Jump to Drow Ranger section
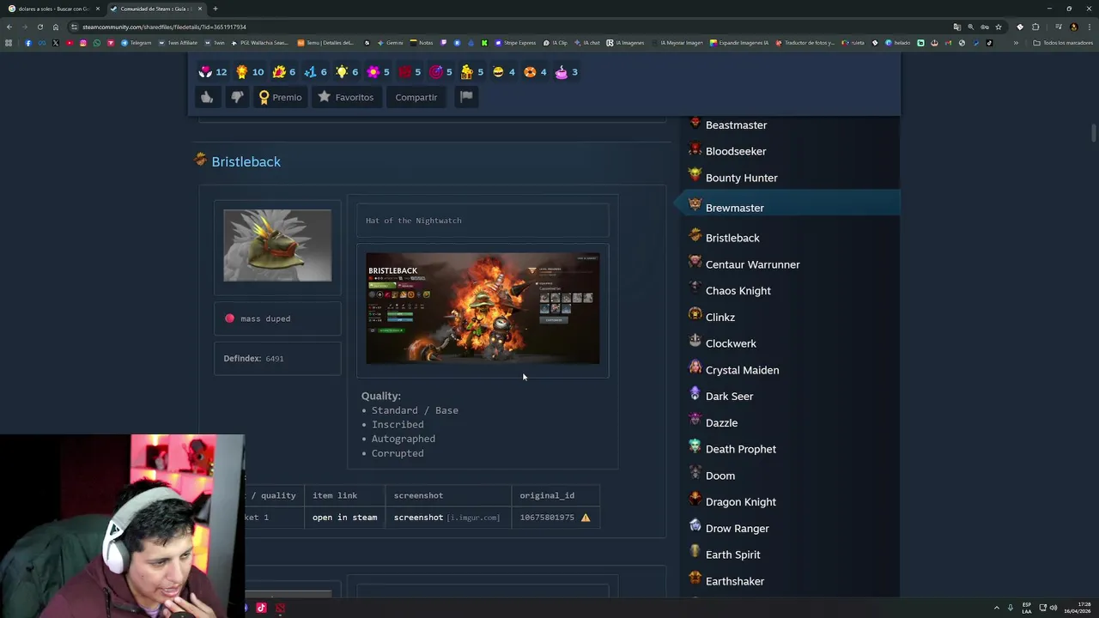This screenshot has width=1099, height=618. pyautogui.click(x=737, y=529)
